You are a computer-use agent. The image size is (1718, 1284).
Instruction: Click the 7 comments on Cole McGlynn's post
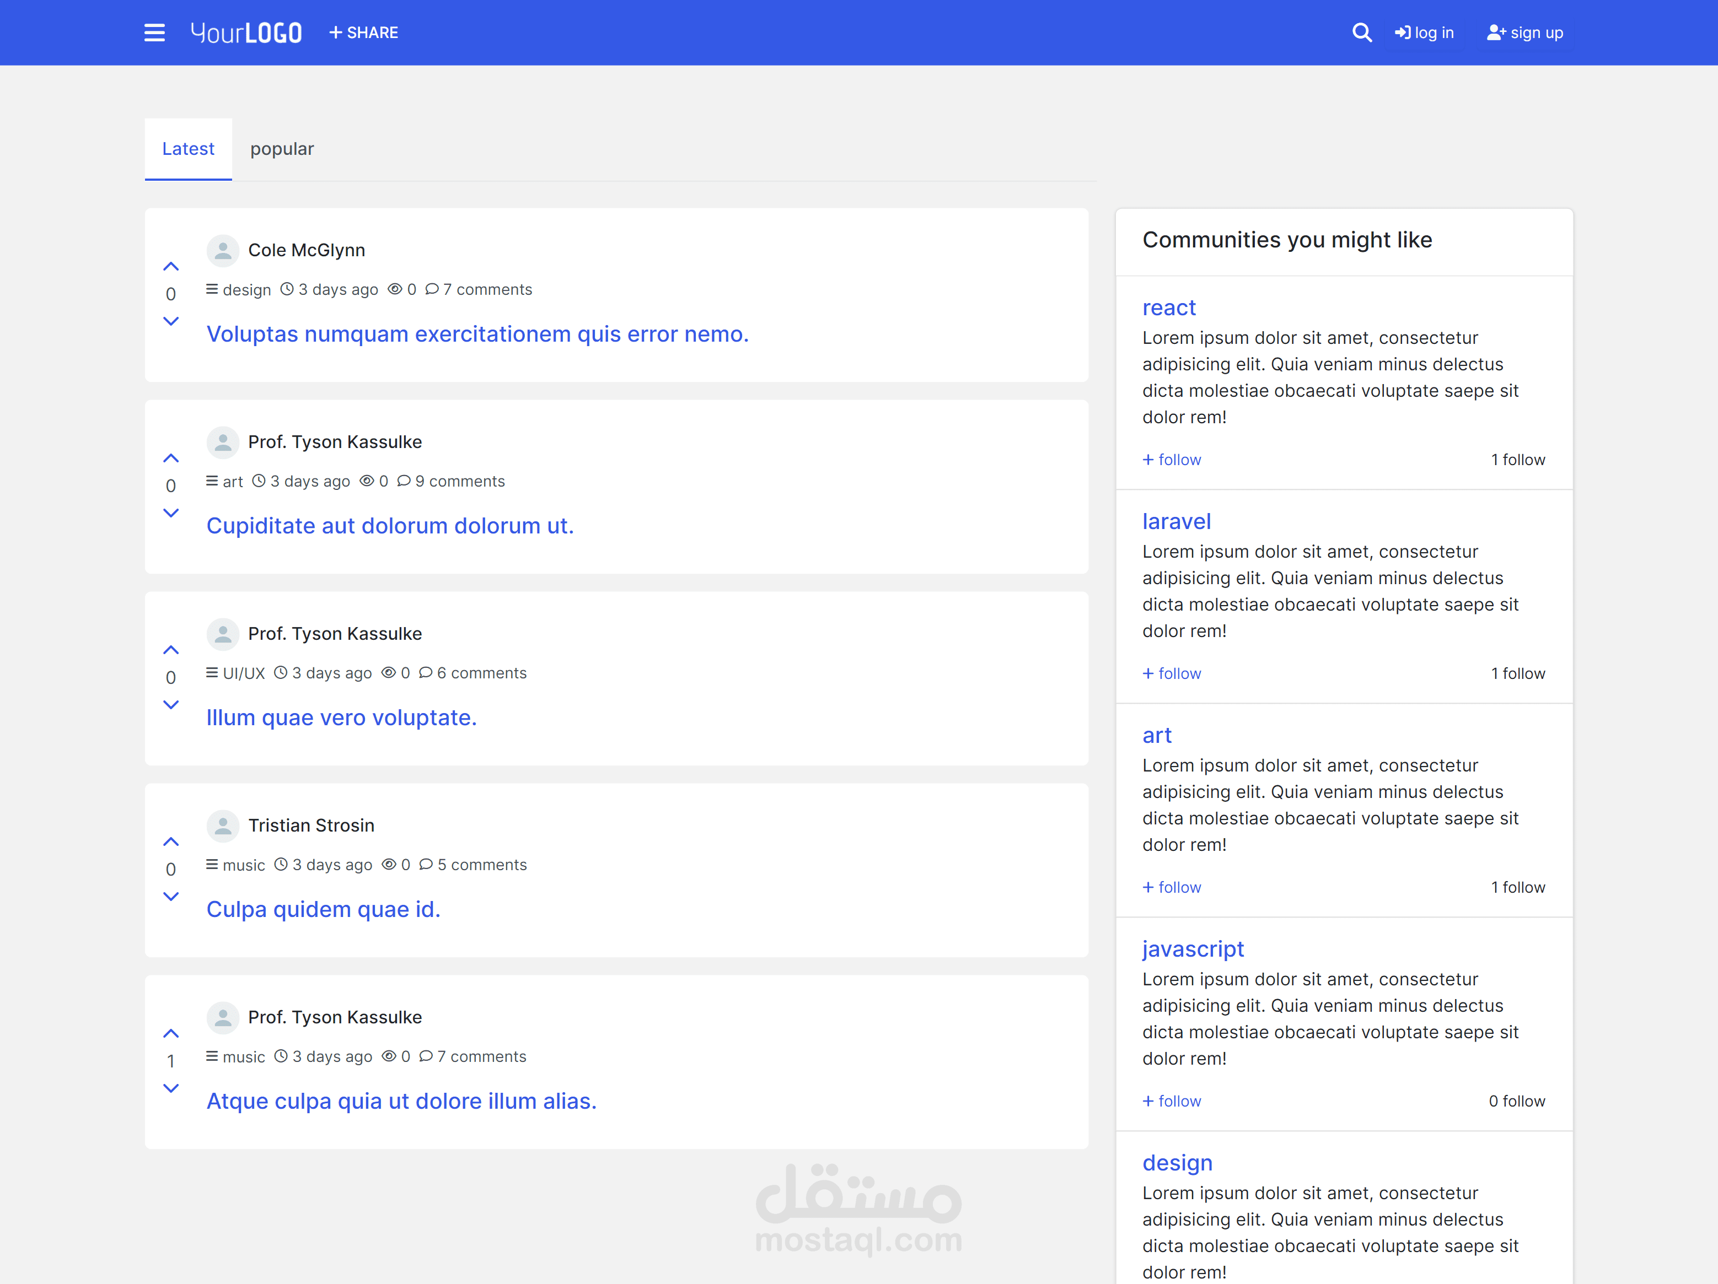479,289
